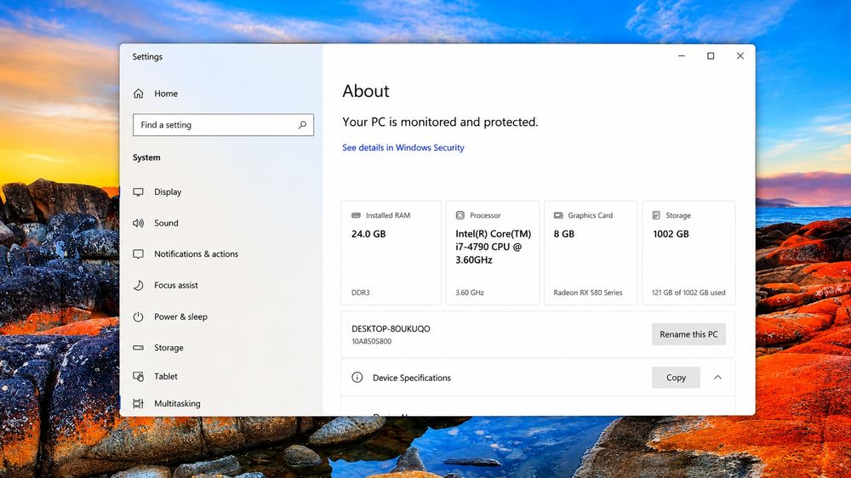
Task: Open See details in Windows Security
Action: [x=403, y=148]
